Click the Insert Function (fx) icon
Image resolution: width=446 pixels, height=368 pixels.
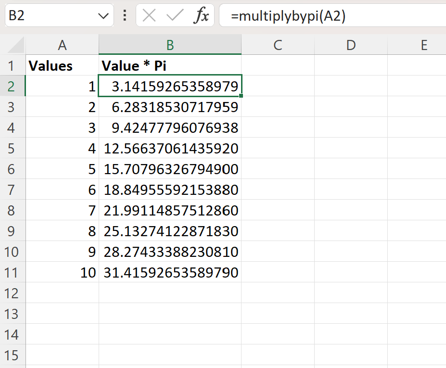[202, 15]
